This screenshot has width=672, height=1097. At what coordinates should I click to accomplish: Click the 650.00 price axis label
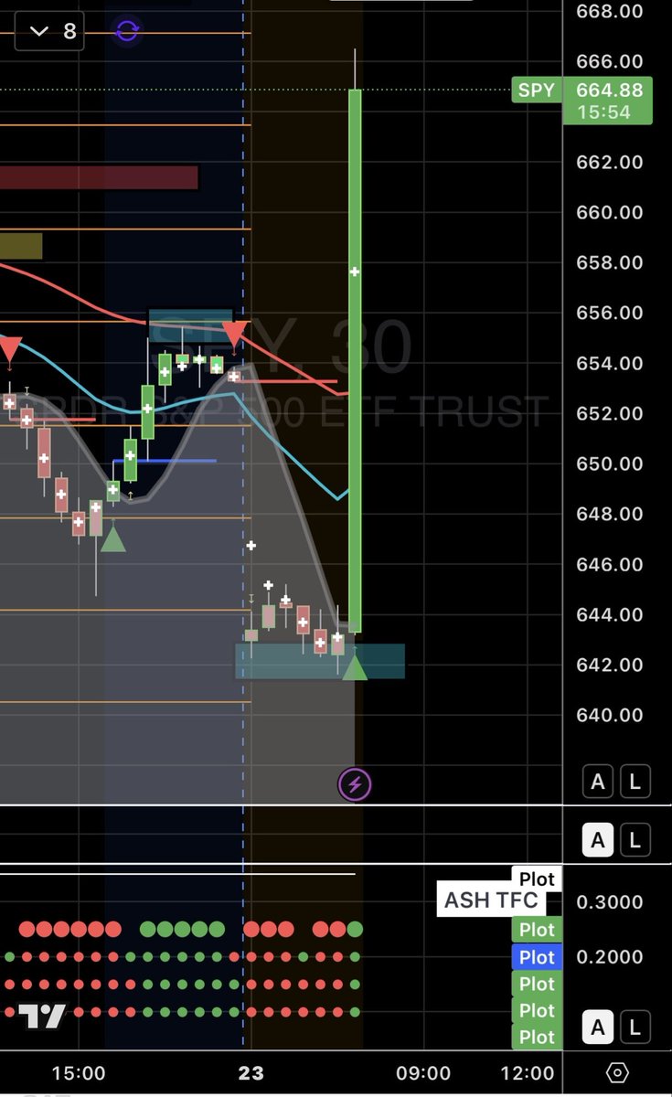coord(609,463)
